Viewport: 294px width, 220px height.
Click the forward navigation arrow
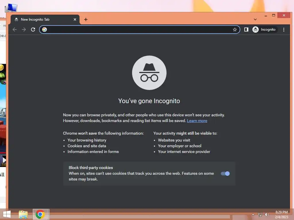click(x=24, y=30)
